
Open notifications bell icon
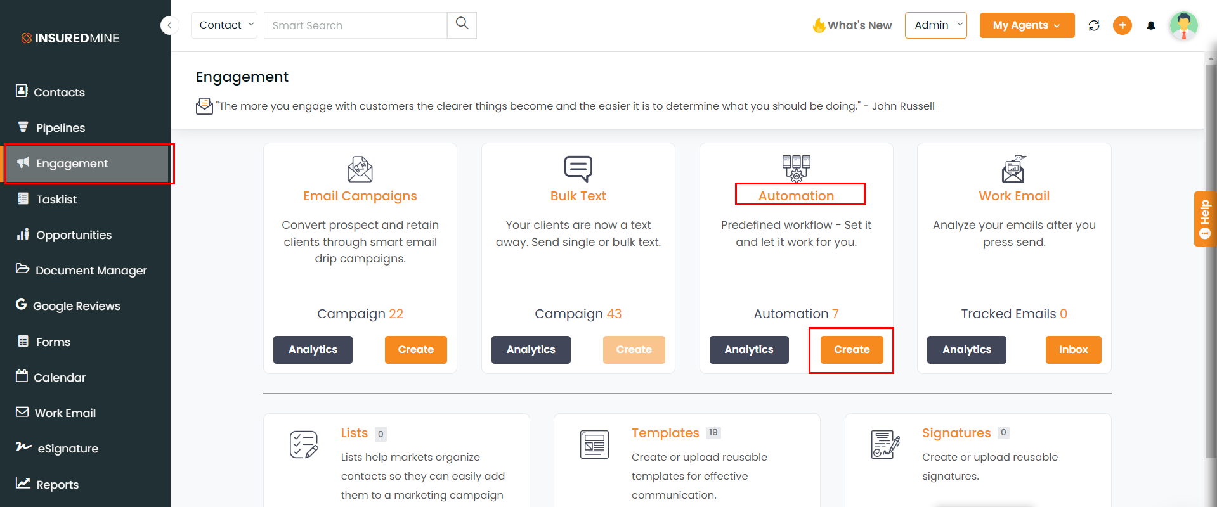tap(1151, 25)
